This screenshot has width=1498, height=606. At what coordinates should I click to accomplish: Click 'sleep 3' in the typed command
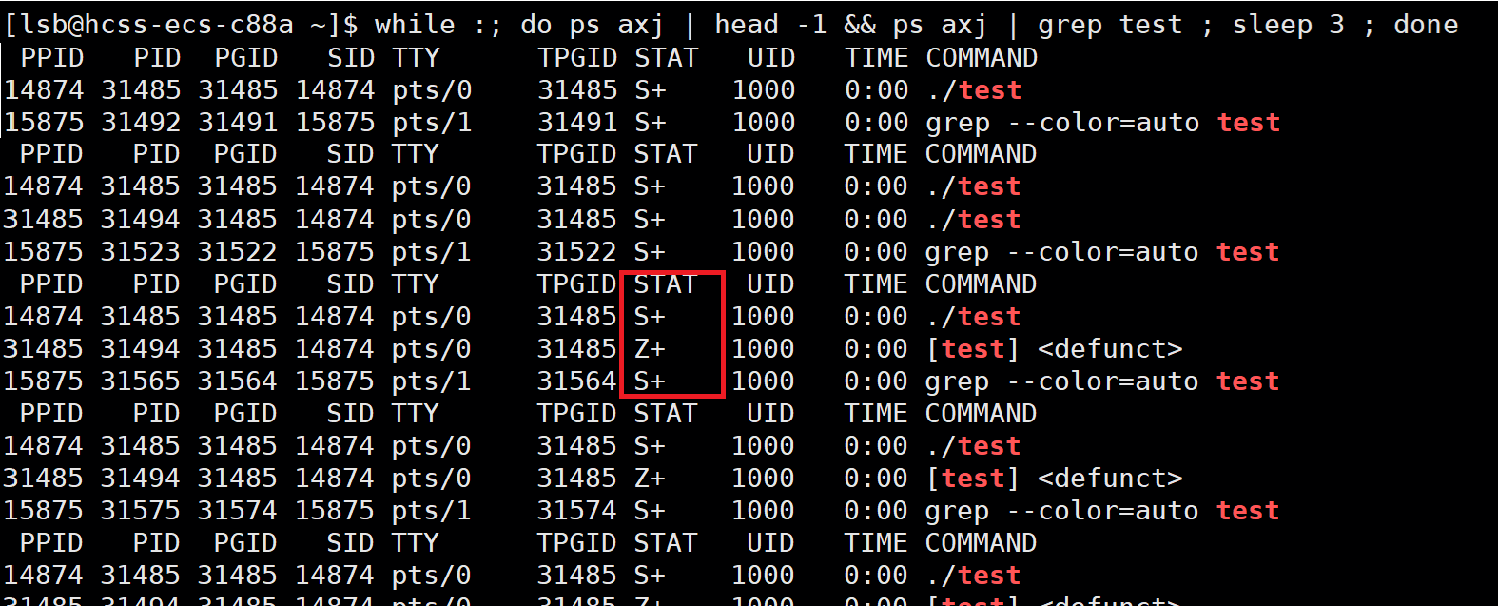[1289, 25]
